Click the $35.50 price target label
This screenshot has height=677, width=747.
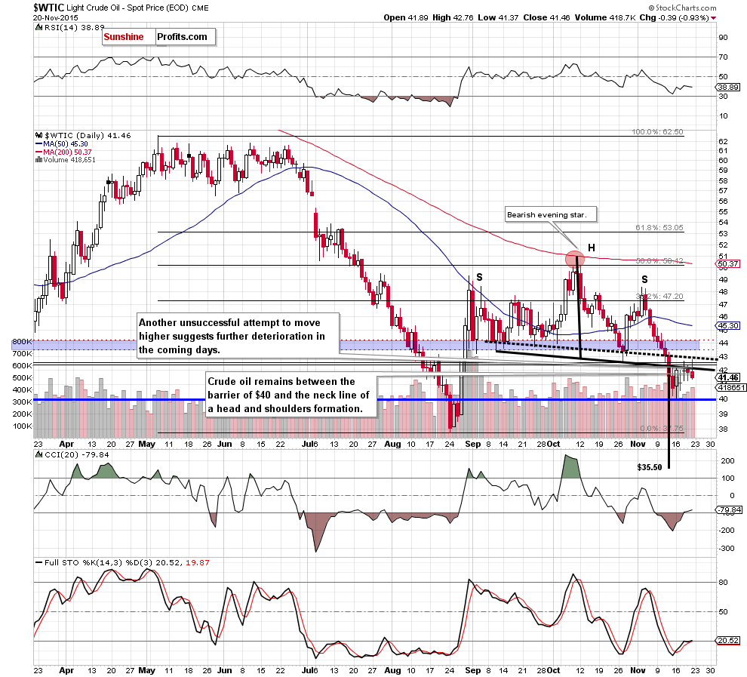[x=650, y=467]
